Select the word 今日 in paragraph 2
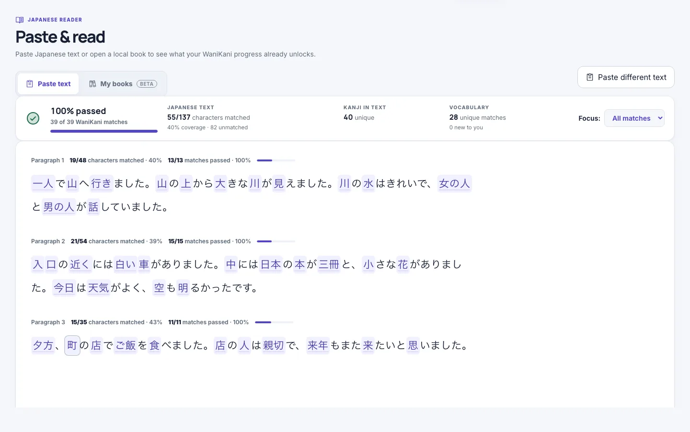Screen dimensions: 690x432 pyautogui.click(x=64, y=288)
